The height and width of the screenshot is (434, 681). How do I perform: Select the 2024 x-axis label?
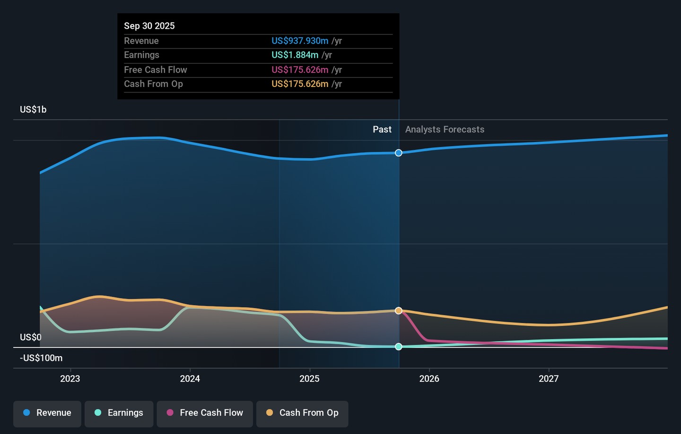(190, 379)
